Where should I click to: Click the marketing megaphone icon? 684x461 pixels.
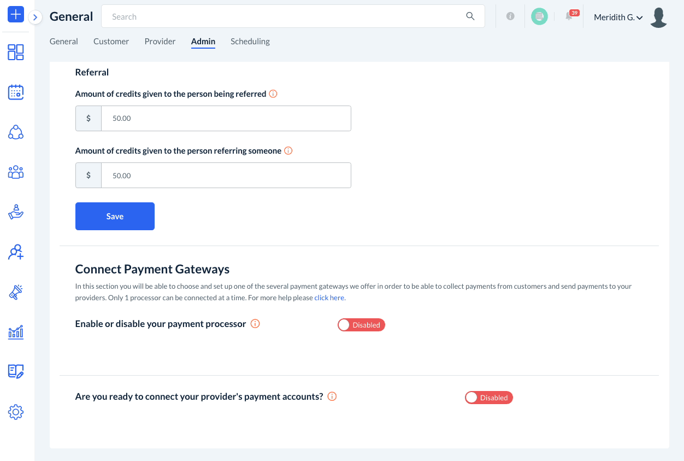15,291
